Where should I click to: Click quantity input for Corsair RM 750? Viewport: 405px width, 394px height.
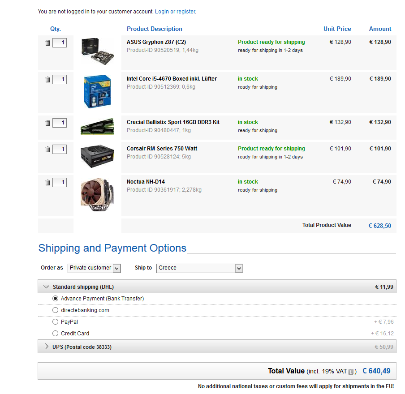click(x=60, y=149)
